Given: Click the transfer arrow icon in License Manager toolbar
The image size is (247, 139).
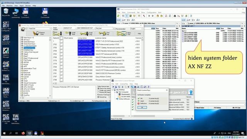Looking at the screenshot, I should (113, 87).
